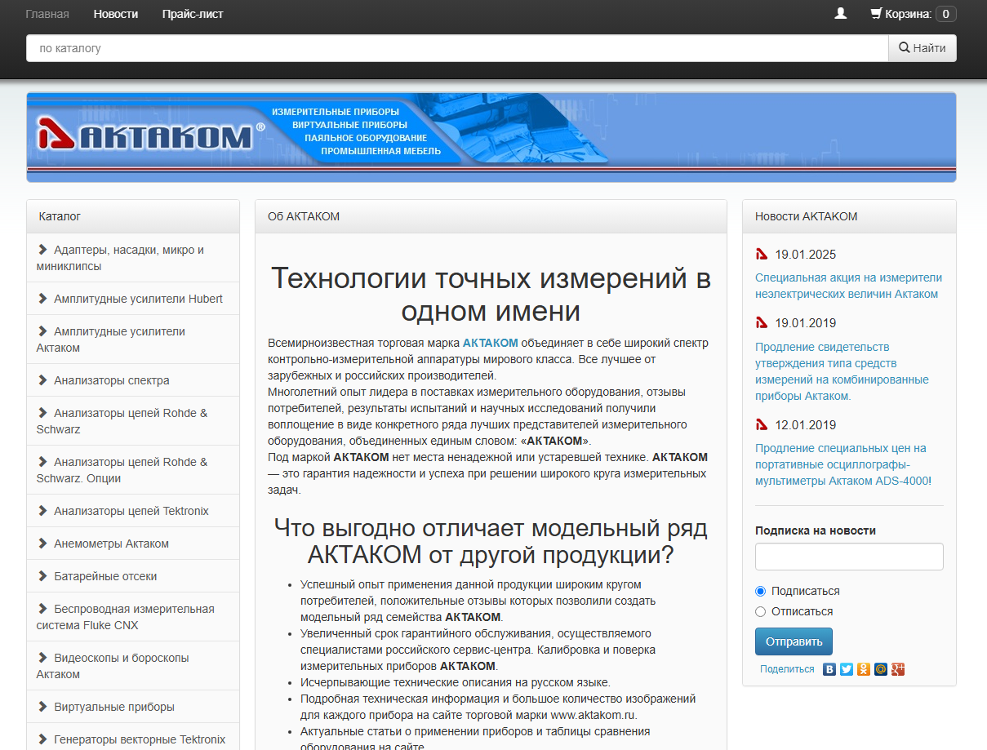The height and width of the screenshot is (750, 987).
Task: Click the Новости АКТАКОМ panel header
Action: coord(849,216)
